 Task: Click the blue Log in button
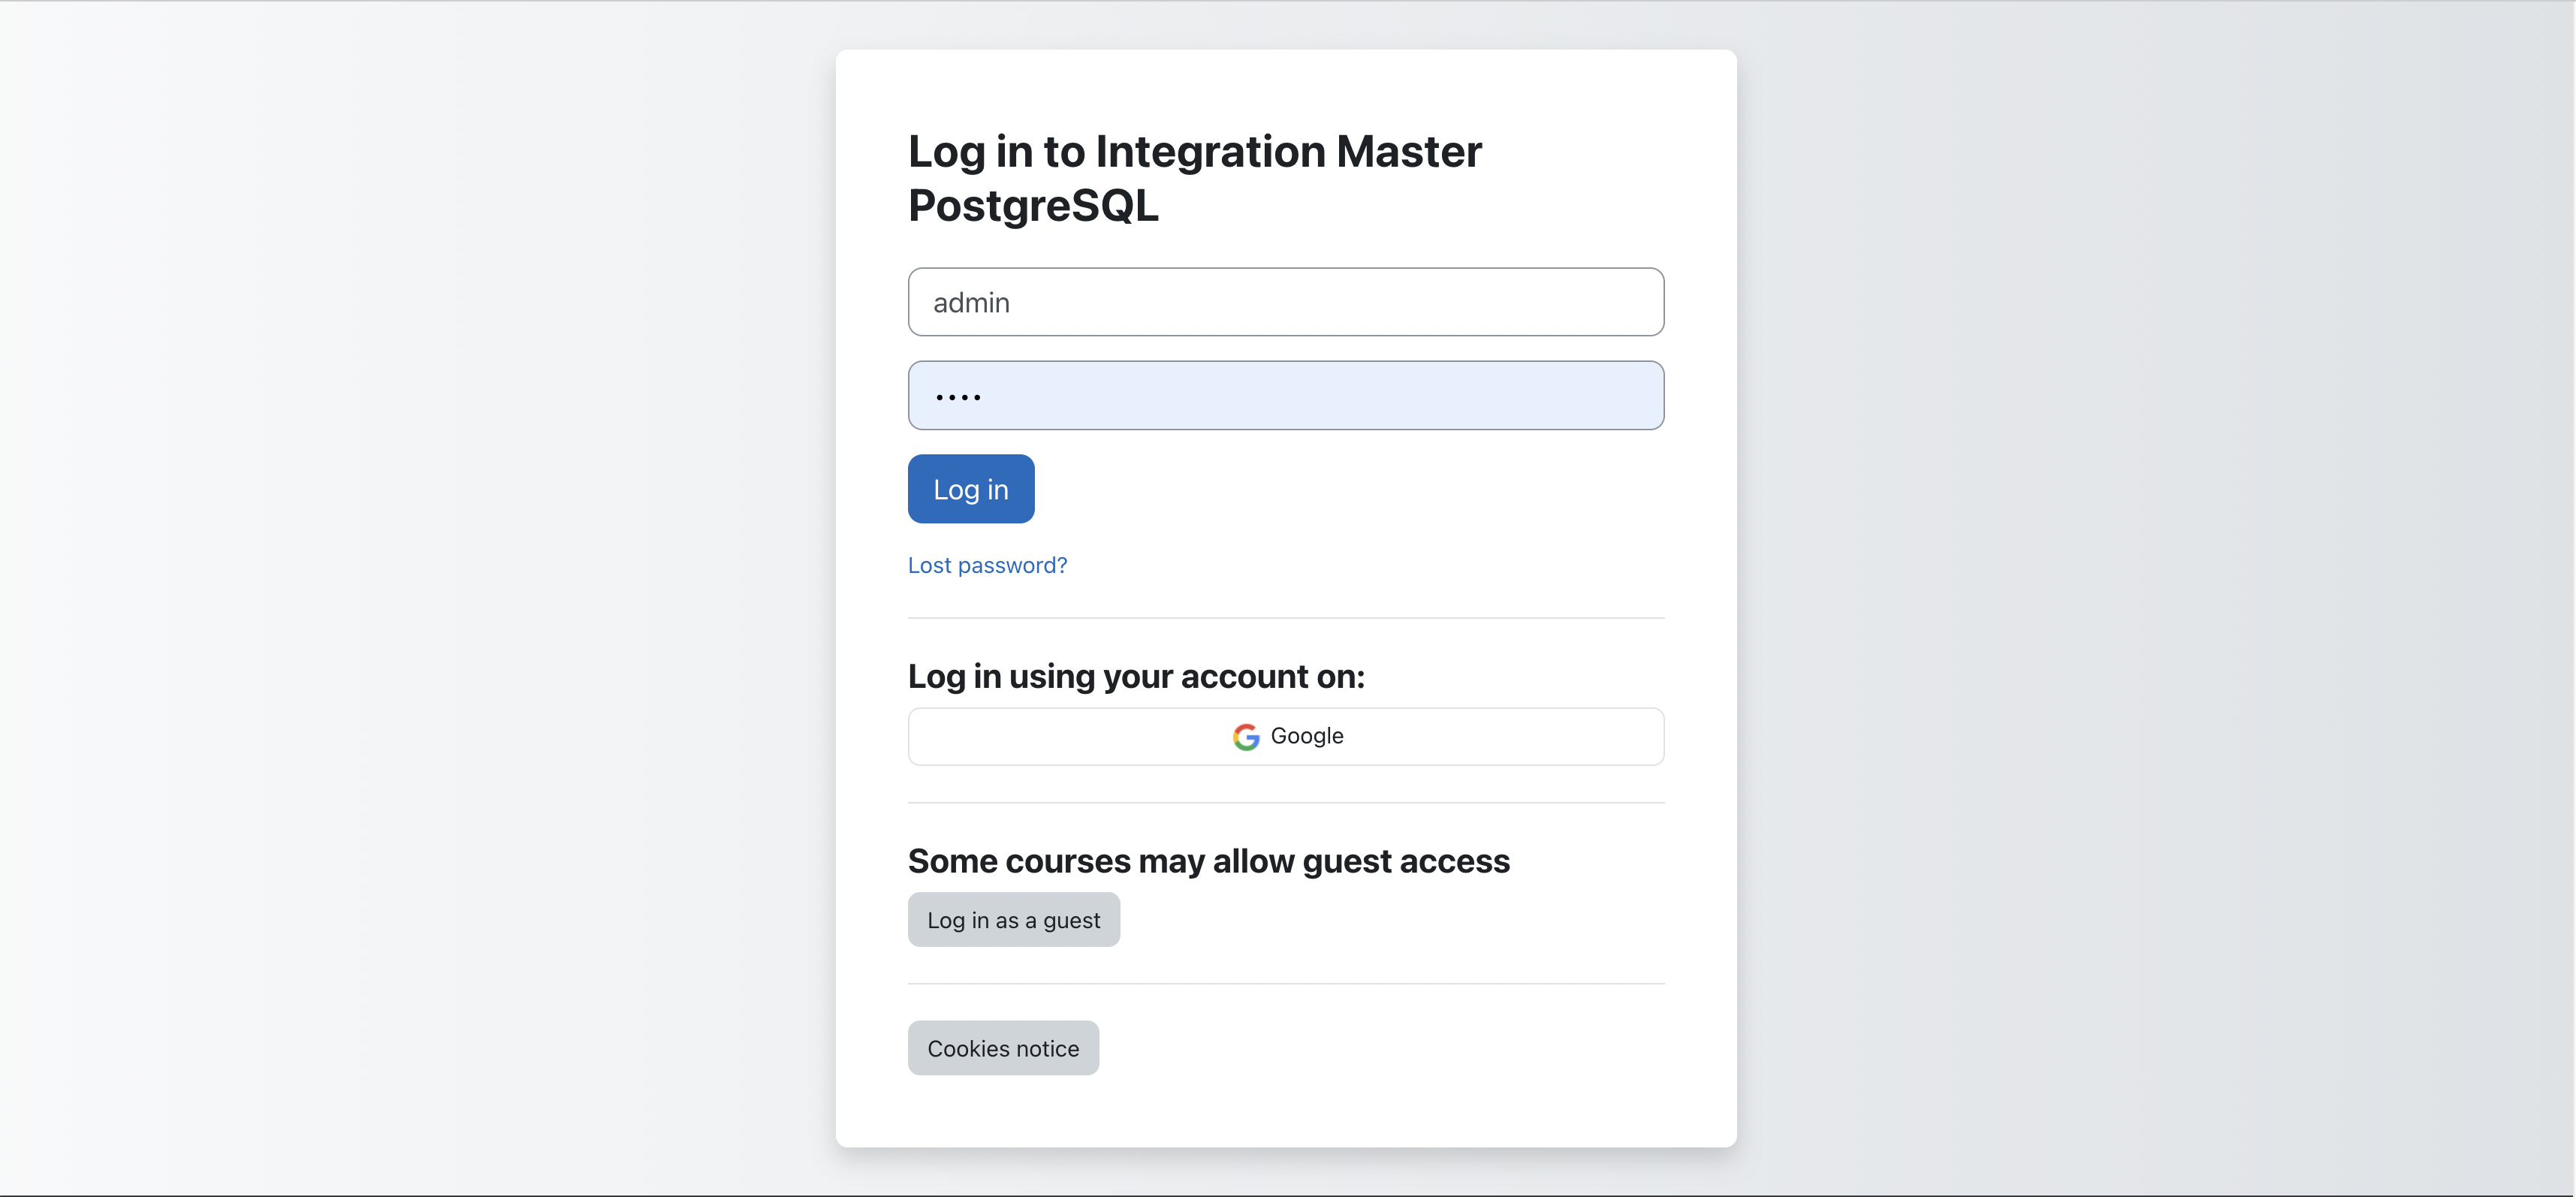pos(971,489)
